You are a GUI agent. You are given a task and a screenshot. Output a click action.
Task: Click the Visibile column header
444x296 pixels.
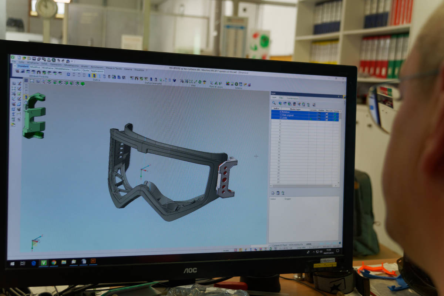click(321, 110)
